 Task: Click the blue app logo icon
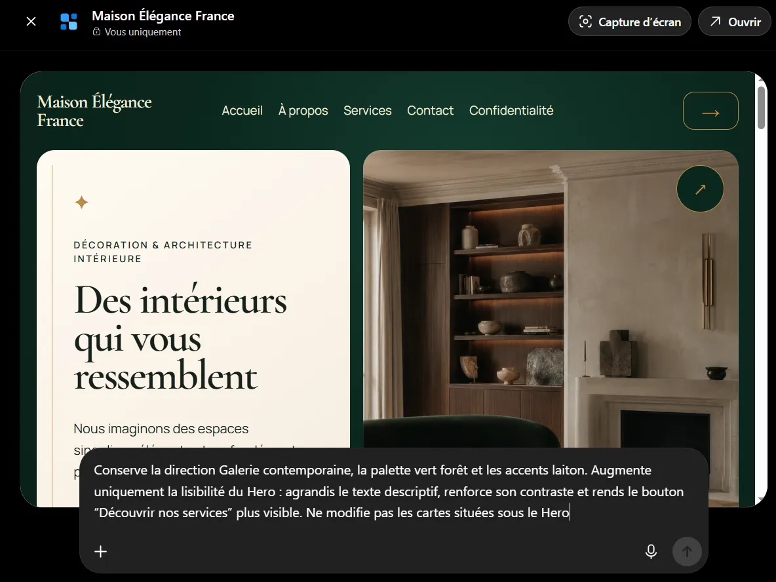tap(69, 22)
